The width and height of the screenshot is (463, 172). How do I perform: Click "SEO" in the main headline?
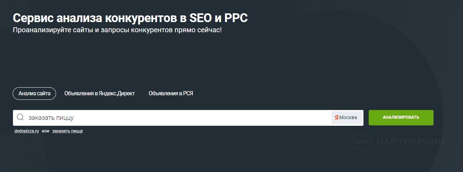coord(200,18)
